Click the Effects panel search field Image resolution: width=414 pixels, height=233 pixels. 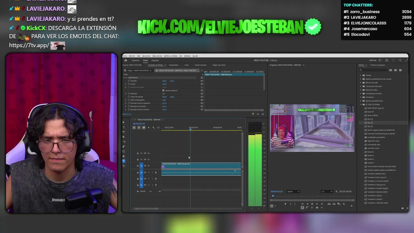374,70
